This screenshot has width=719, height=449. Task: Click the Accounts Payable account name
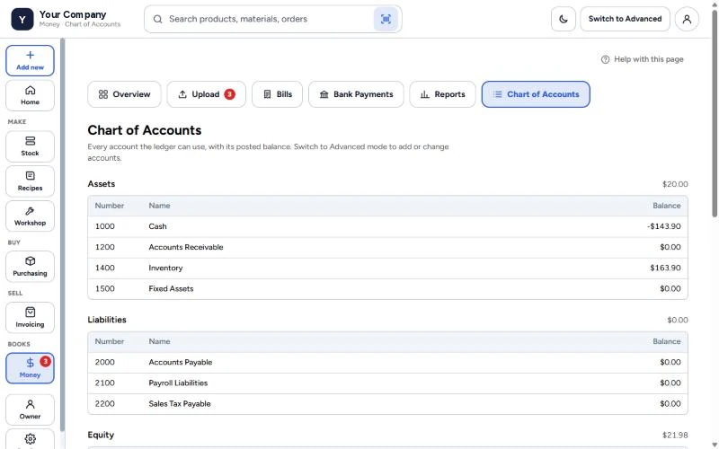(x=181, y=362)
